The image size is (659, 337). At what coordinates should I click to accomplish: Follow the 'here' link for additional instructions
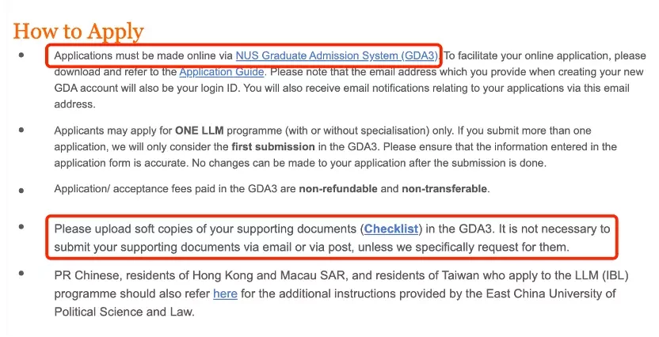(x=225, y=293)
